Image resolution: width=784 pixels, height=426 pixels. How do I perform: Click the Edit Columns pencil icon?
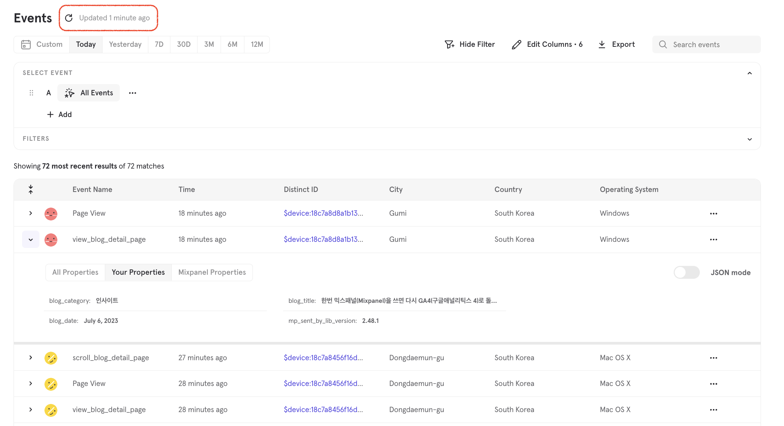pos(517,44)
